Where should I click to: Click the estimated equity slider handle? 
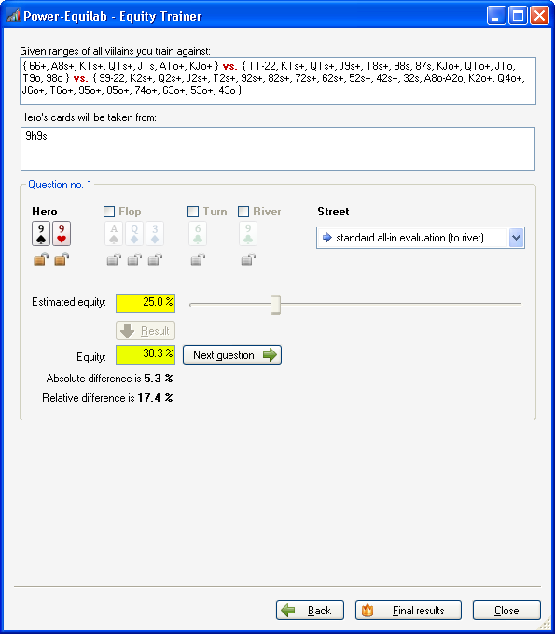pos(275,305)
